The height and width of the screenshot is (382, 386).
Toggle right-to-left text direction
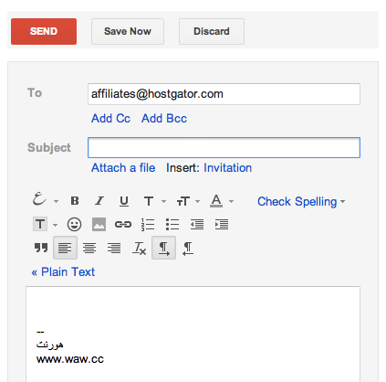click(188, 249)
